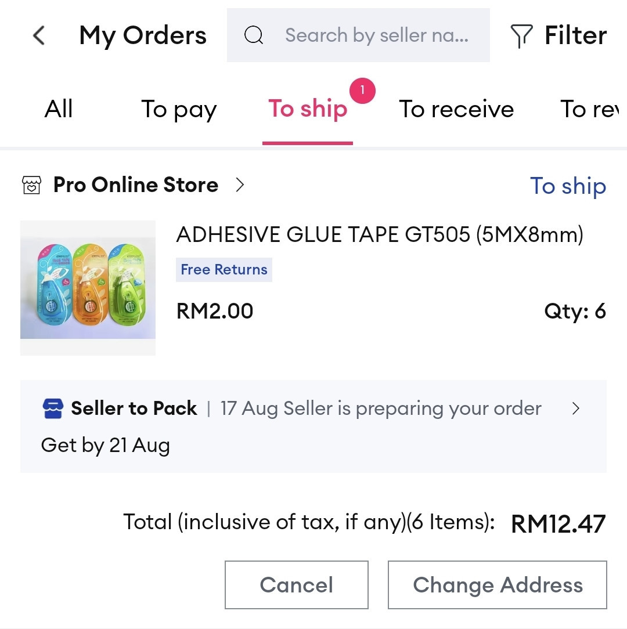627x629 pixels.
Task: Open the To receive tab
Action: coord(456,109)
